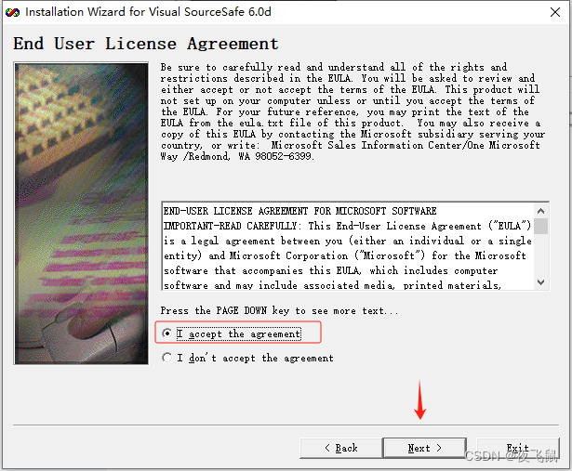Click the EULA scrollbar up arrow
Screen dimensions: 572x471
pos(541,211)
